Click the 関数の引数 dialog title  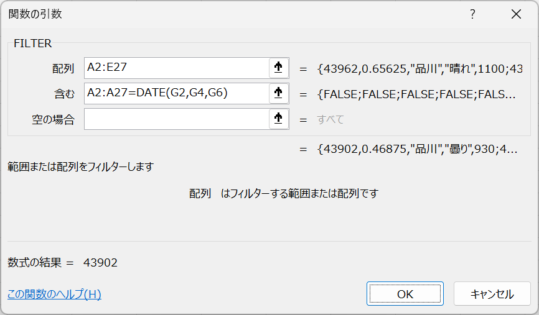pos(35,14)
